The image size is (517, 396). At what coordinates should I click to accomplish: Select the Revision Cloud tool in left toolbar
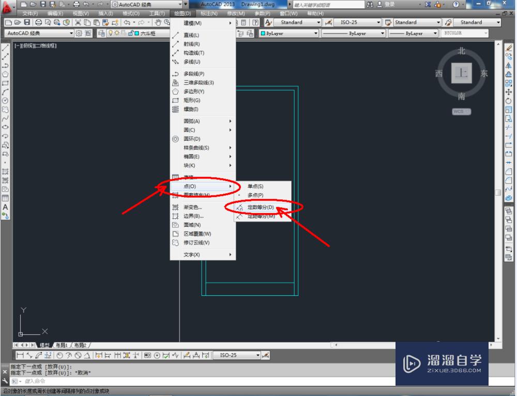pos(5,110)
